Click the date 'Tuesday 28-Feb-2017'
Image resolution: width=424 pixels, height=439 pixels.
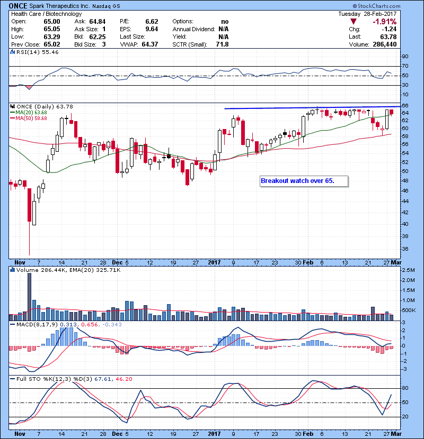[x=367, y=14]
